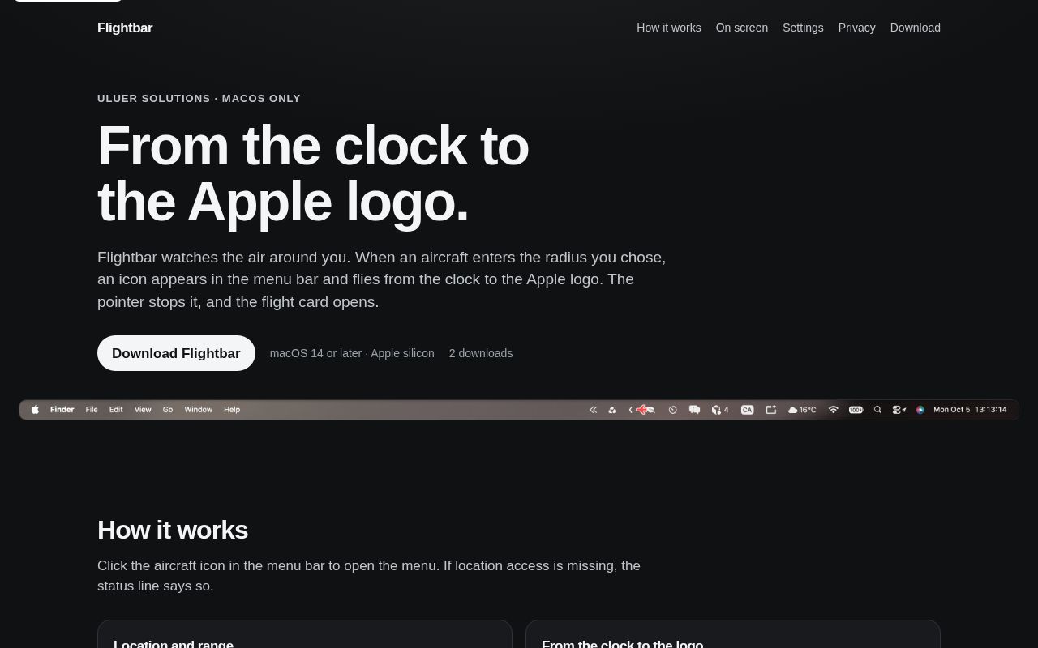The width and height of the screenshot is (1038, 648).
Task: Click Help in the menu bar preview
Action: [x=232, y=410]
